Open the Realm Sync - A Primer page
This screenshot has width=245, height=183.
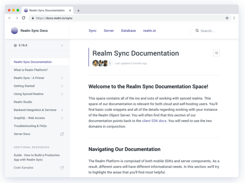[29, 78]
